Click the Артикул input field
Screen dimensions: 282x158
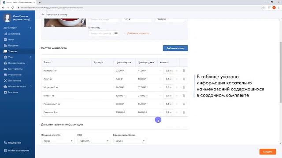(104, 19)
